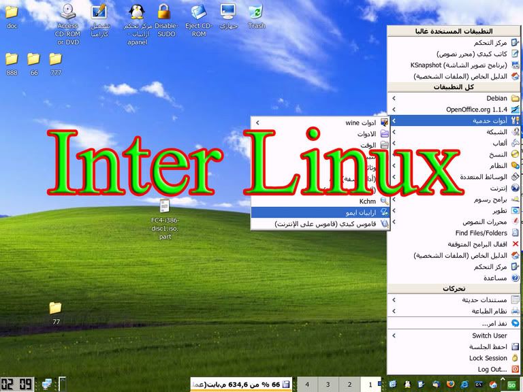This screenshot has width=523, height=392.
Task: Expand the النظام submenu
Action: [x=454, y=165]
